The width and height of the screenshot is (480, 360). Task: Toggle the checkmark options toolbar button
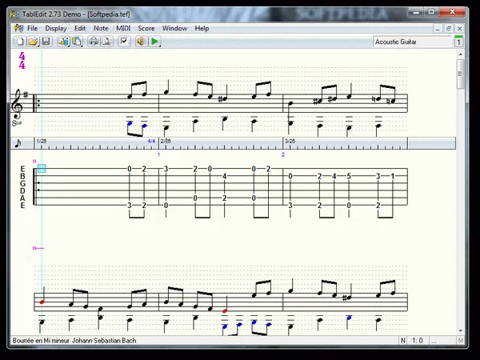(x=124, y=42)
